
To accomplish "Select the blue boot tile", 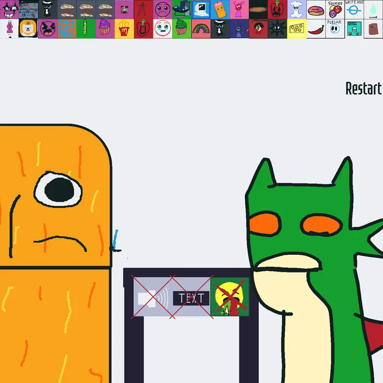I will 182,10.
